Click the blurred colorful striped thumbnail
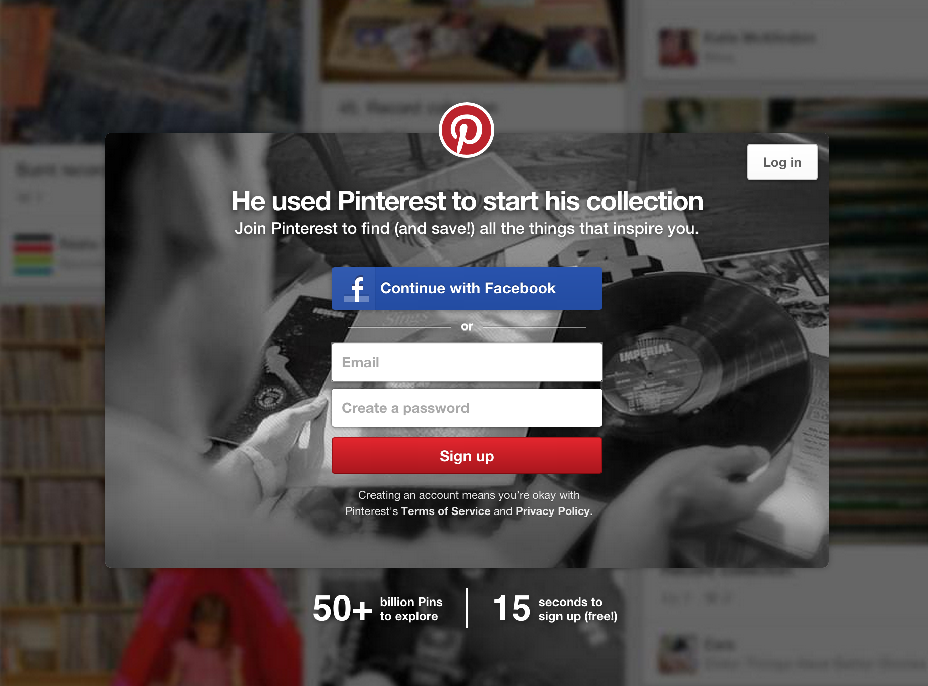The image size is (928, 686). coord(33,254)
